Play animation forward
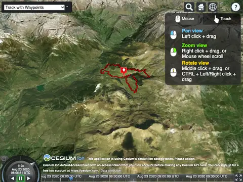The width and height of the screenshot is (243, 182). coord(29,178)
